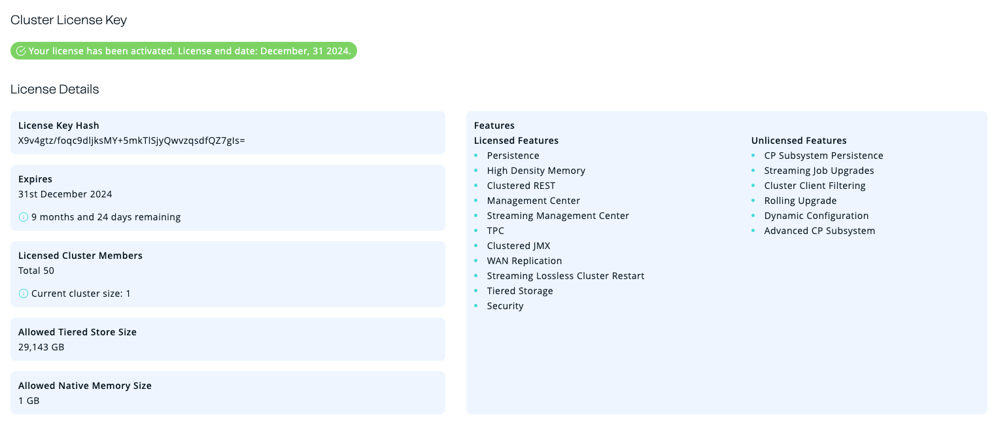Screen dimensions: 998x436
Task: Click the bullet icon next to Security
Action: [x=476, y=305]
